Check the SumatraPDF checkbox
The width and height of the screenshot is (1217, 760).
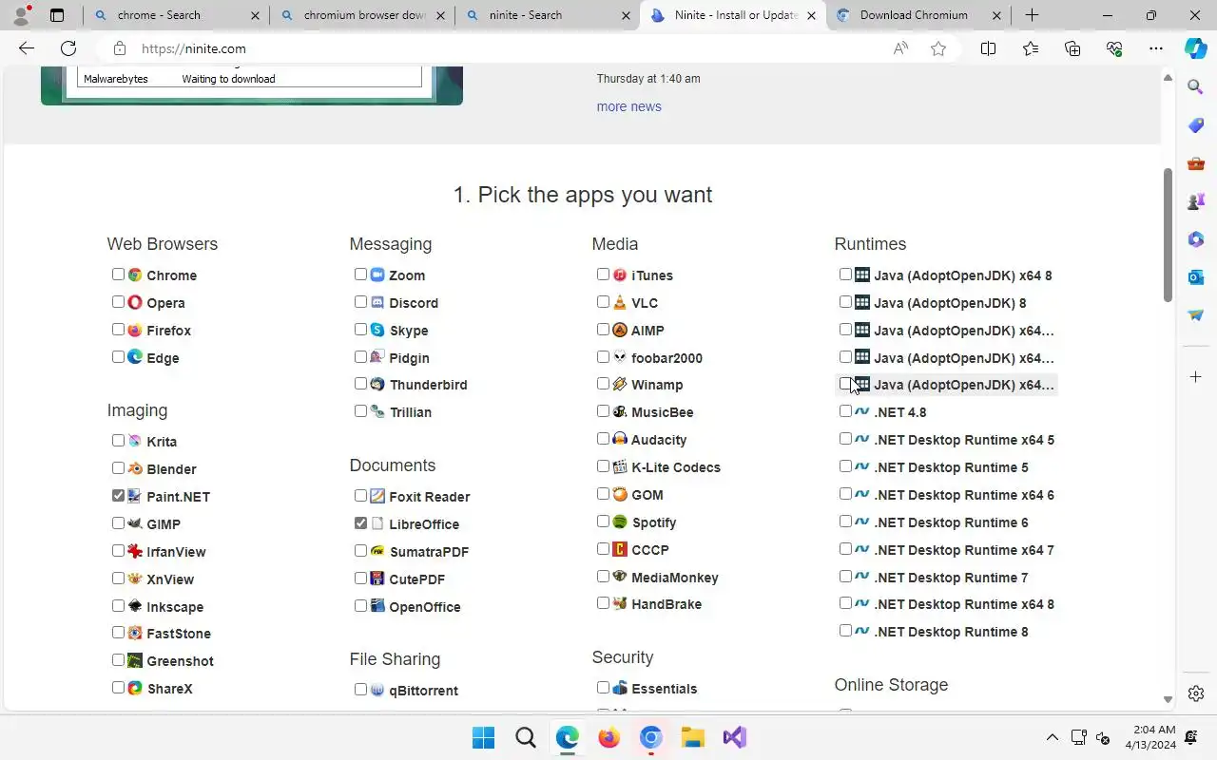pyautogui.click(x=360, y=550)
